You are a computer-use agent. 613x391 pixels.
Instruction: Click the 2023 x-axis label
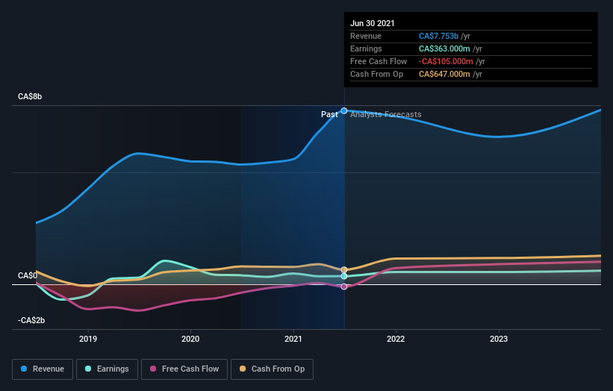click(x=499, y=339)
